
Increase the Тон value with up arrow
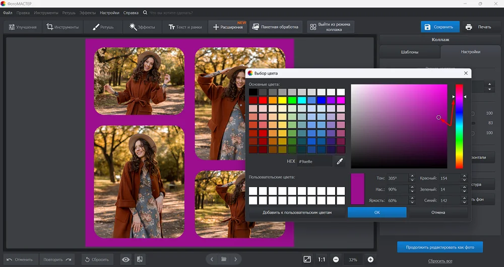click(412, 176)
